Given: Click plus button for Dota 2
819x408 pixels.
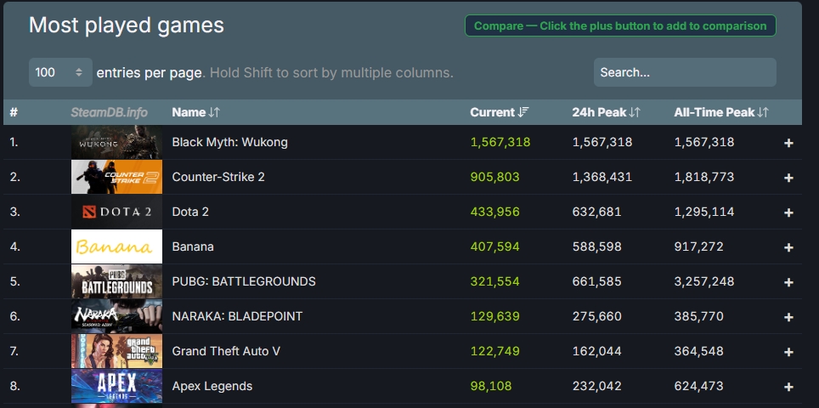Looking at the screenshot, I should [788, 212].
